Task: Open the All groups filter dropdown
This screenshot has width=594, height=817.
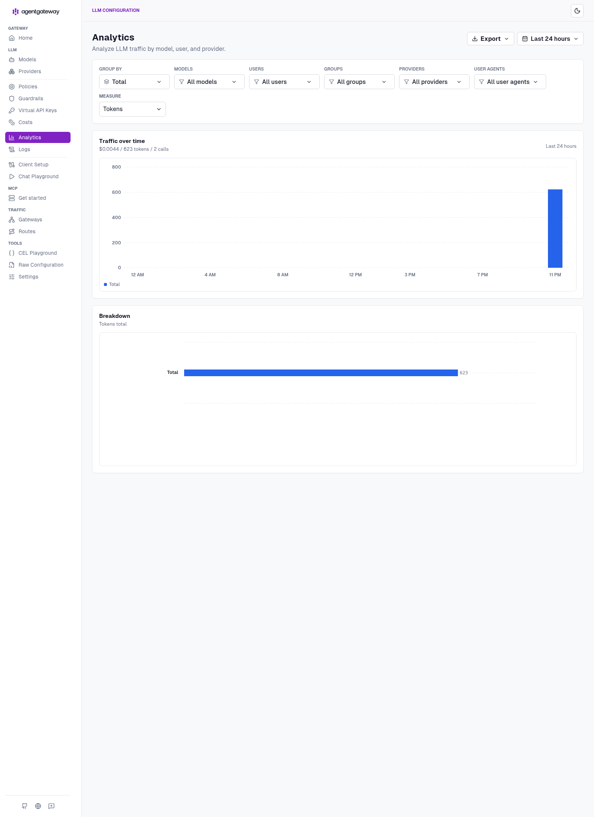Action: click(359, 82)
